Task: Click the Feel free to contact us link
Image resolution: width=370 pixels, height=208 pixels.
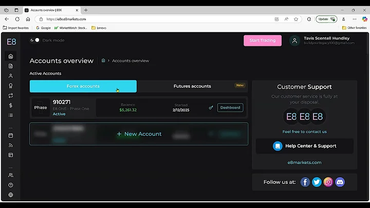Action: click(x=304, y=132)
